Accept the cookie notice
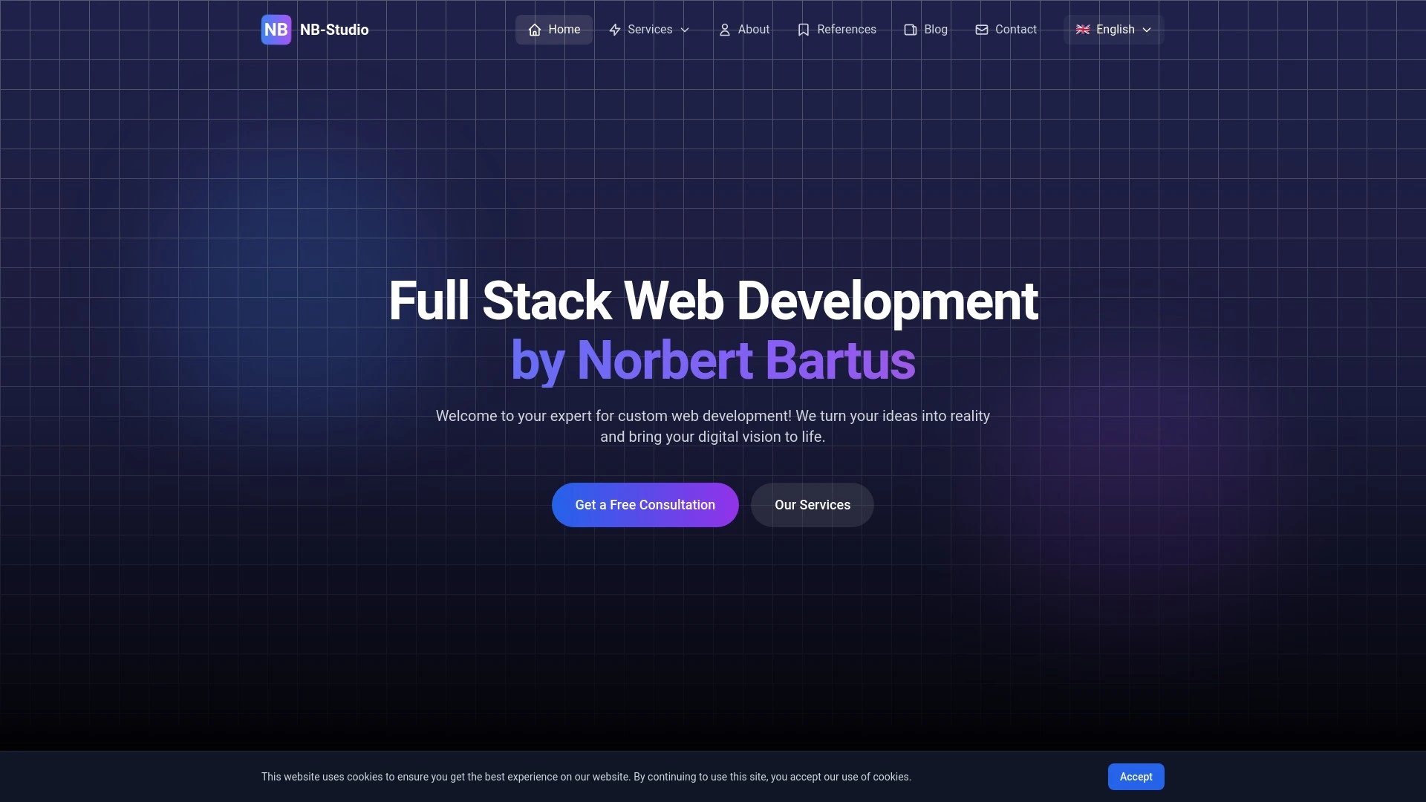 1136,777
